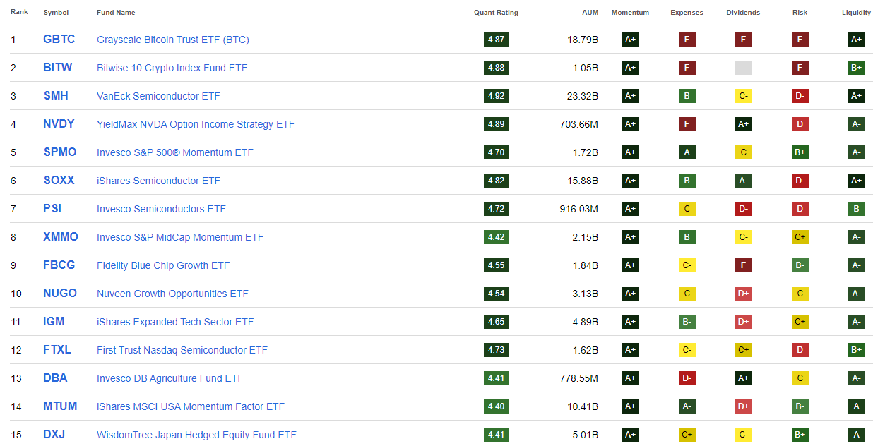The image size is (873, 446).
Task: Open the FBCG symbol link
Action: click(59, 265)
